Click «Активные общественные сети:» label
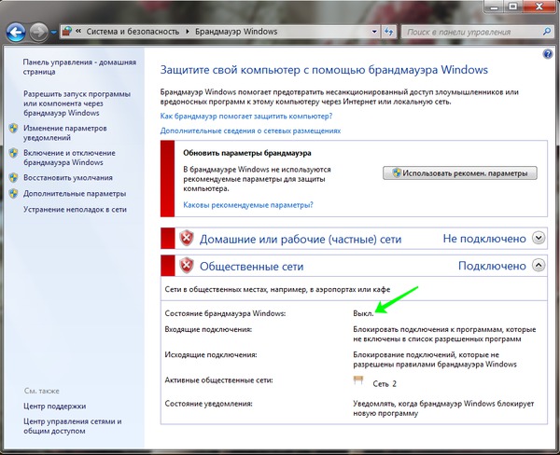 pyautogui.click(x=218, y=380)
